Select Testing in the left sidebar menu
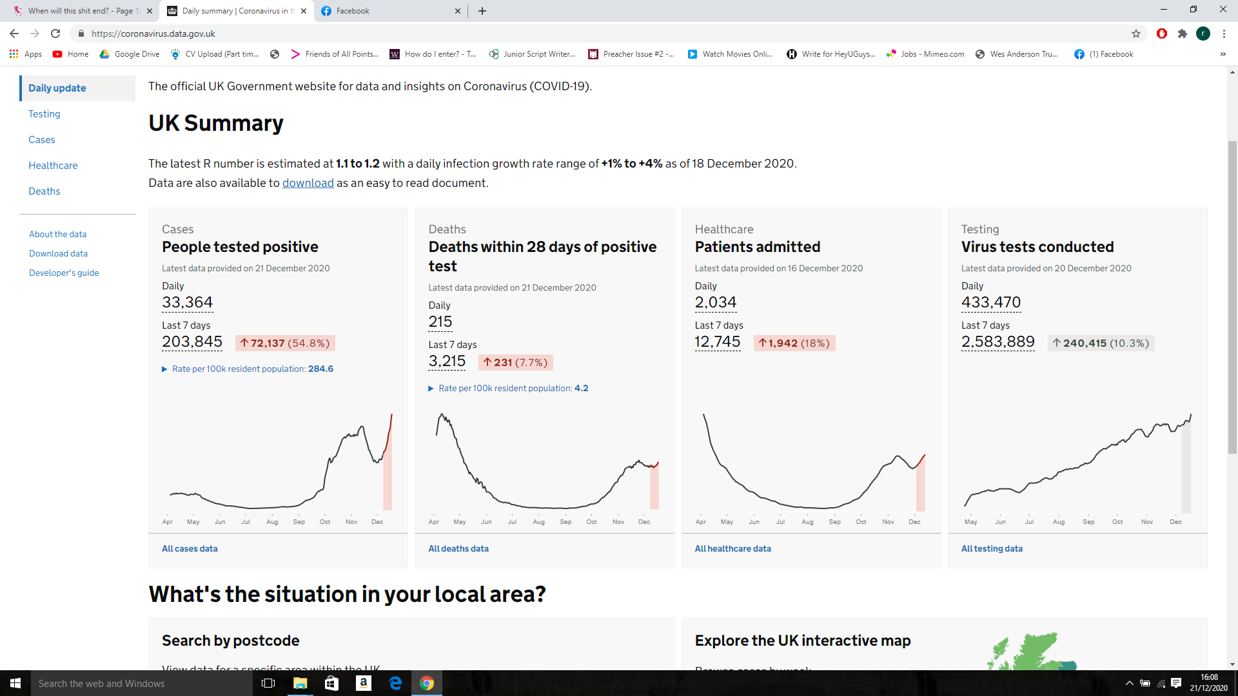The image size is (1238, 696). 44,114
